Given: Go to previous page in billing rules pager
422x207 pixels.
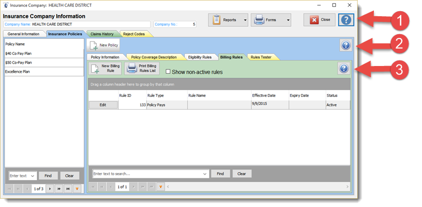Looking at the screenshot, I should (x=102, y=186).
